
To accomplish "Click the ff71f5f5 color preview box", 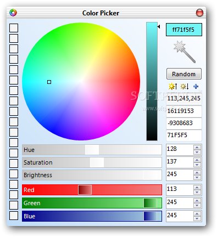I will [x=184, y=30].
